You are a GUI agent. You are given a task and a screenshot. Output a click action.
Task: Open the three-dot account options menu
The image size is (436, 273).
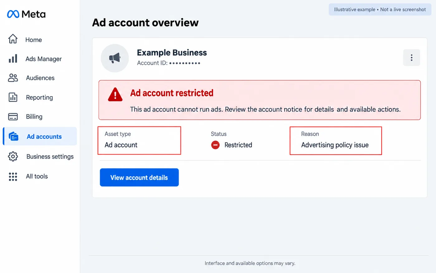pyautogui.click(x=411, y=58)
